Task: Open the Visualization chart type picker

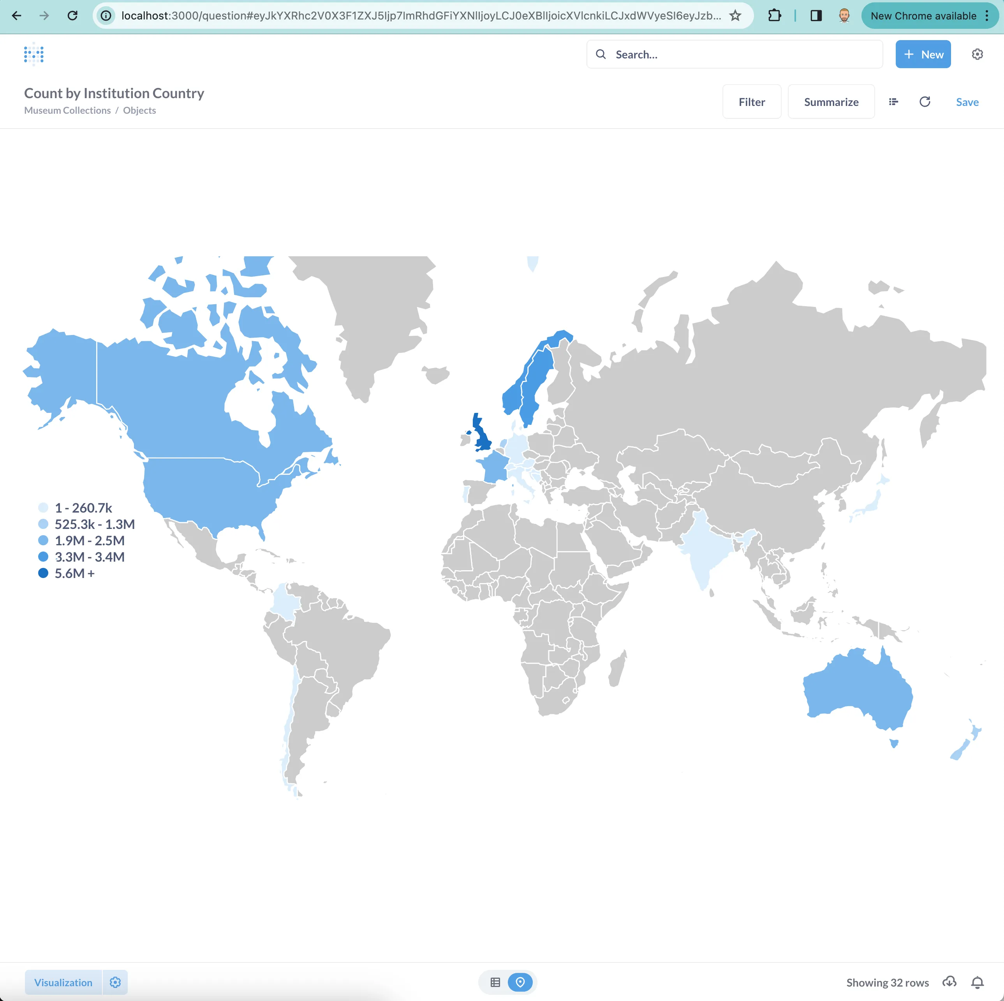Action: [x=63, y=982]
